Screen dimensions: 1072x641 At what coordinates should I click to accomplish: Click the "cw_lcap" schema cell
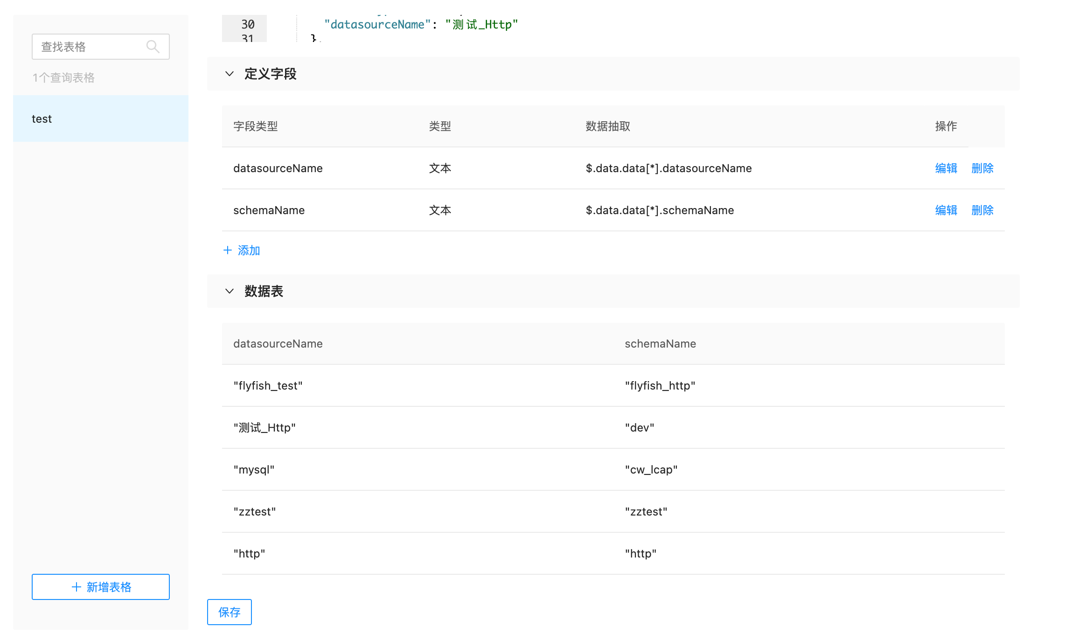click(651, 470)
